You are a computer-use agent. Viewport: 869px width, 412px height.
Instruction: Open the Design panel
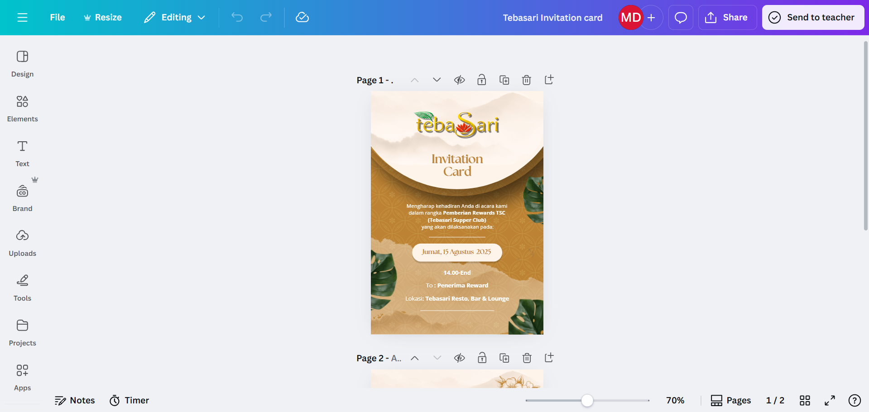pyautogui.click(x=22, y=64)
